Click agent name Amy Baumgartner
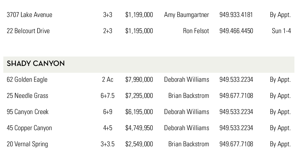This screenshot has width=301, height=159. coord(186,15)
